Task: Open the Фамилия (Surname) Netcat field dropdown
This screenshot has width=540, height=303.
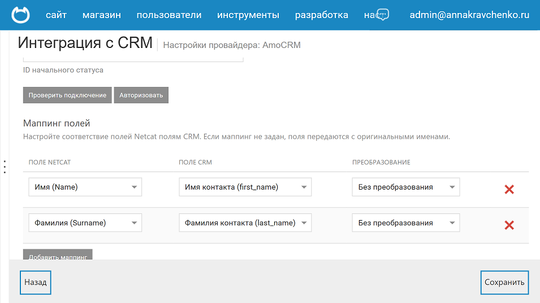Action: pyautogui.click(x=85, y=223)
